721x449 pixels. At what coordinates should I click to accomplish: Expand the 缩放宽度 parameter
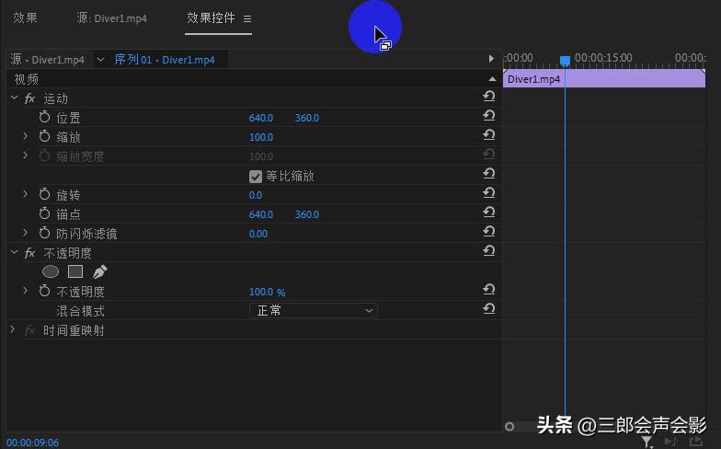(26, 155)
